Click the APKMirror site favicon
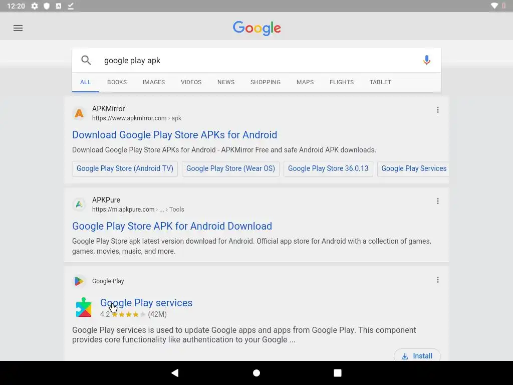 (79, 113)
